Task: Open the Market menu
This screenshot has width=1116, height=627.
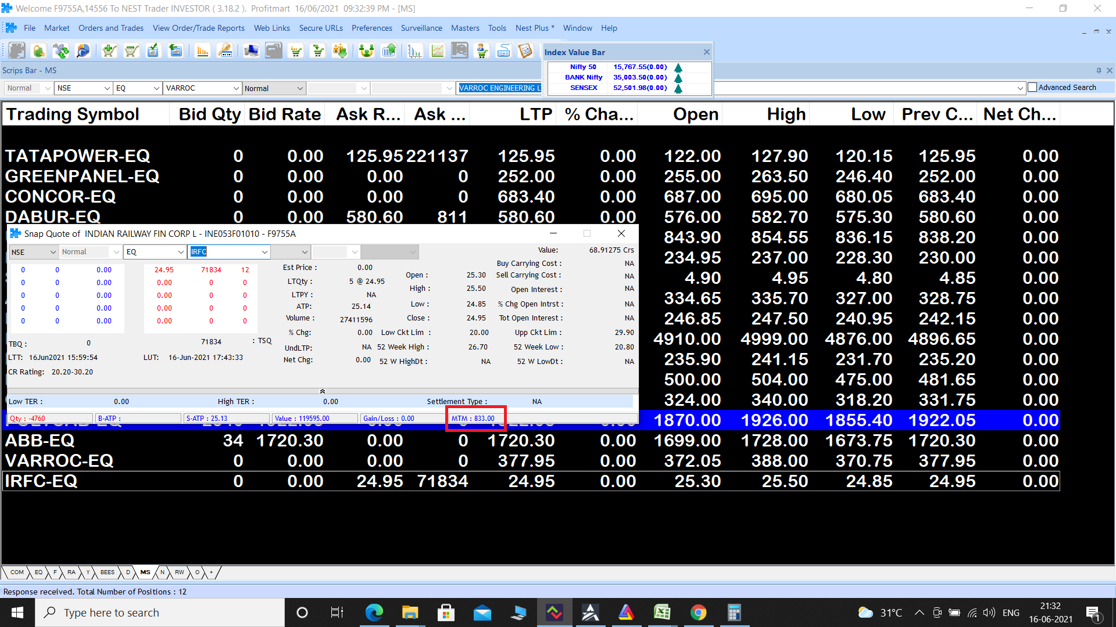Action: point(57,28)
